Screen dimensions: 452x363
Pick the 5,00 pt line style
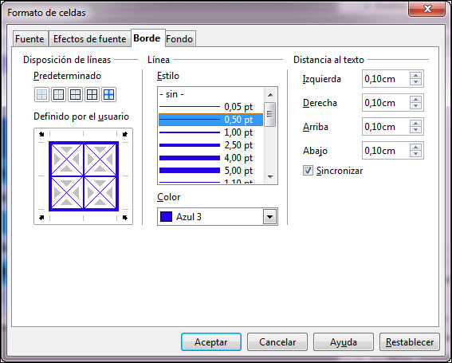(210, 170)
